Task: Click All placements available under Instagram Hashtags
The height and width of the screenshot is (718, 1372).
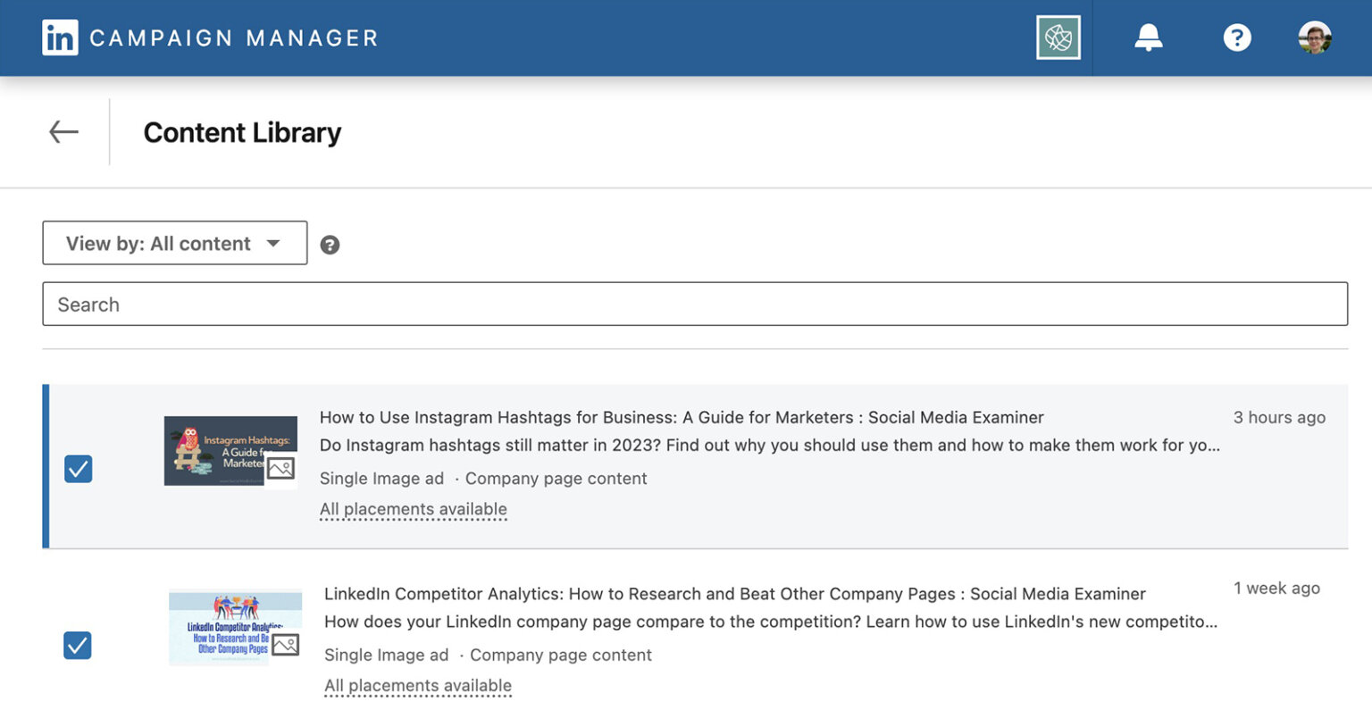Action: [413, 508]
